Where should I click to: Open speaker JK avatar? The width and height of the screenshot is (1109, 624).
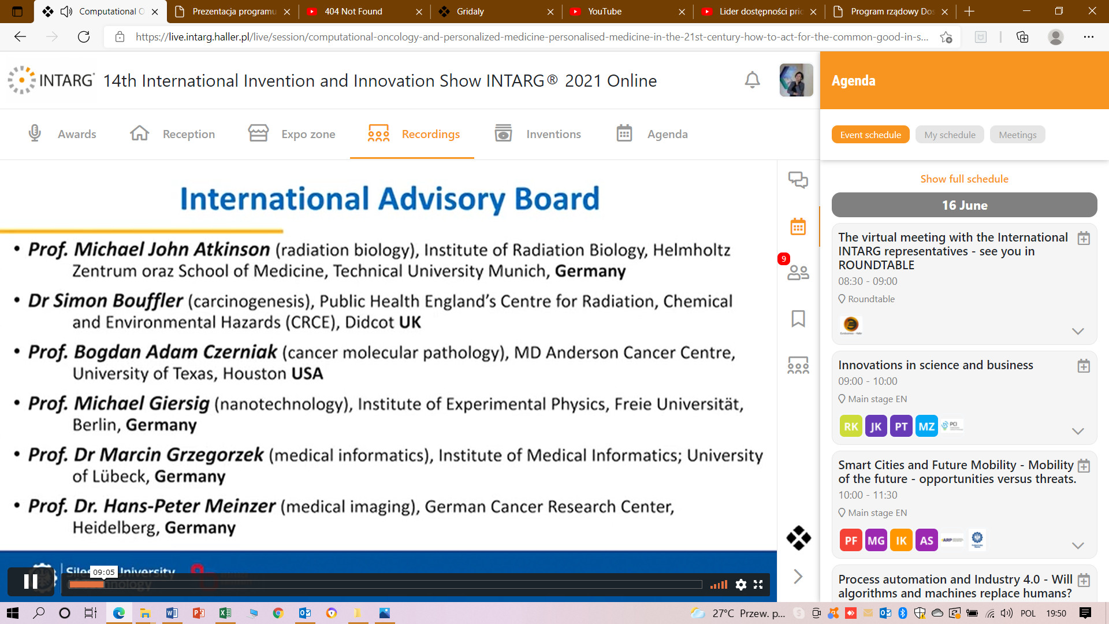coord(876,426)
